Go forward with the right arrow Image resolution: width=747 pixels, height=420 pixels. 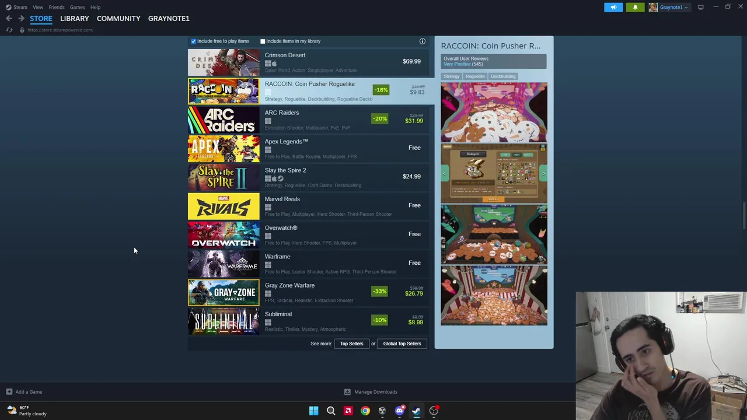click(21, 19)
